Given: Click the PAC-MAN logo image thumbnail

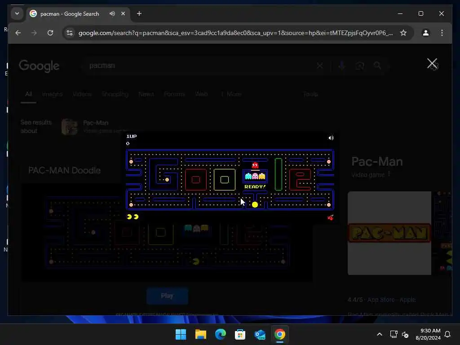Looking at the screenshot, I should pos(389,233).
